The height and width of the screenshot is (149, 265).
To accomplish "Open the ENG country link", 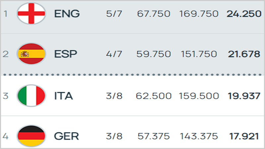I will 67,14.
